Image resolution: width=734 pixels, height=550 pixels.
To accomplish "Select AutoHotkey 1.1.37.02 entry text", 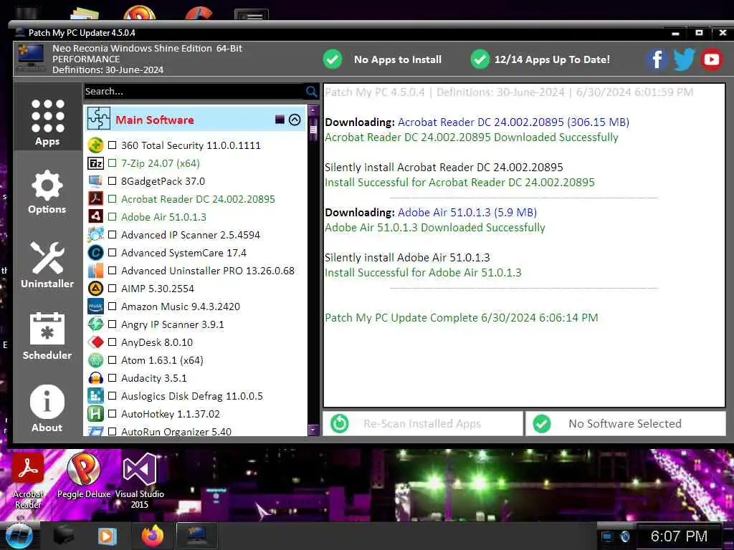I will tap(171, 414).
